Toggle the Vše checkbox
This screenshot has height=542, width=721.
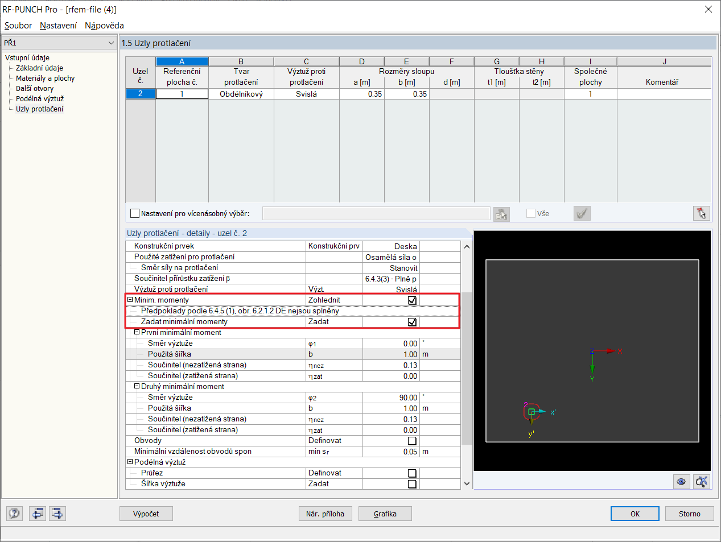coord(531,213)
